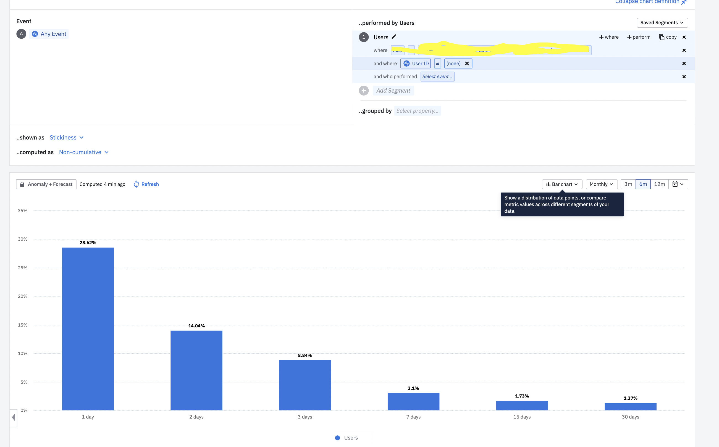The height and width of the screenshot is (447, 719).
Task: Select the 6m time range
Action: click(643, 184)
